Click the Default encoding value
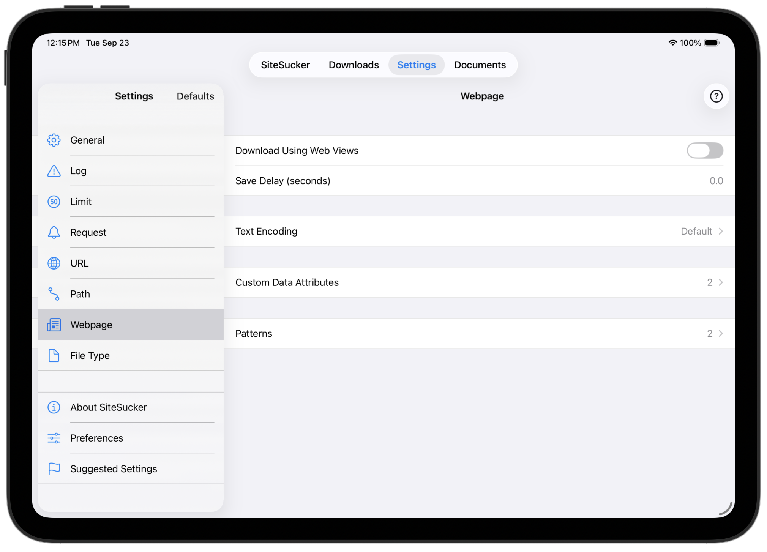This screenshot has height=552, width=767. click(696, 231)
